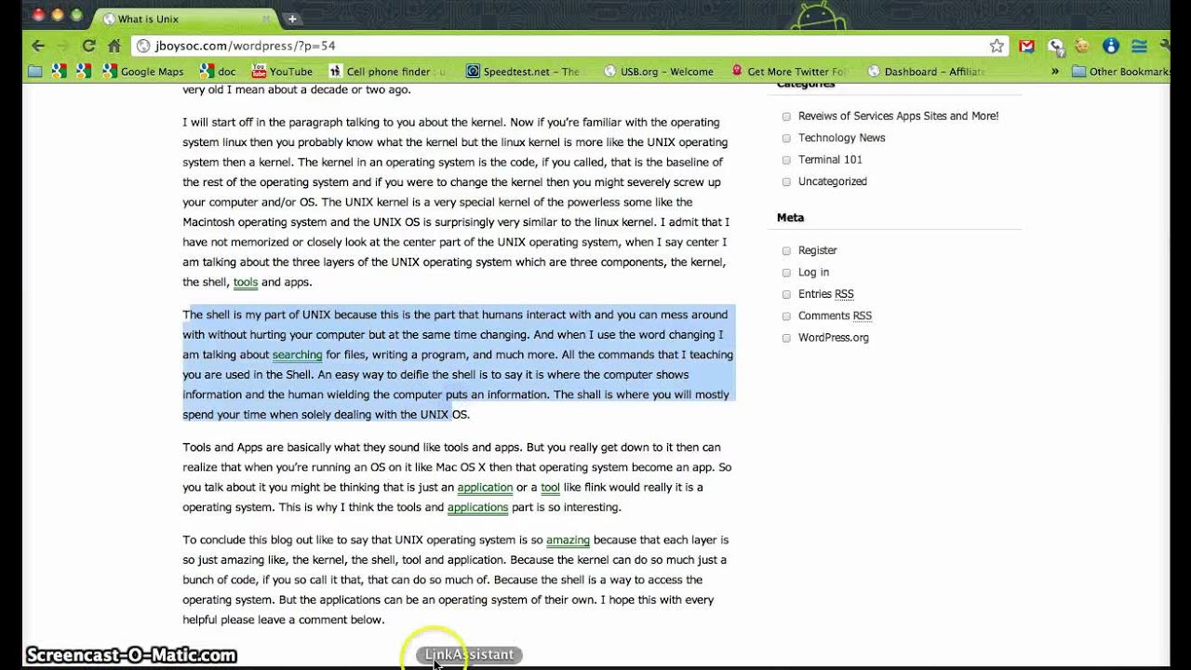Image resolution: width=1191 pixels, height=670 pixels.
Task: Open the doc bookmark
Action: click(x=218, y=72)
